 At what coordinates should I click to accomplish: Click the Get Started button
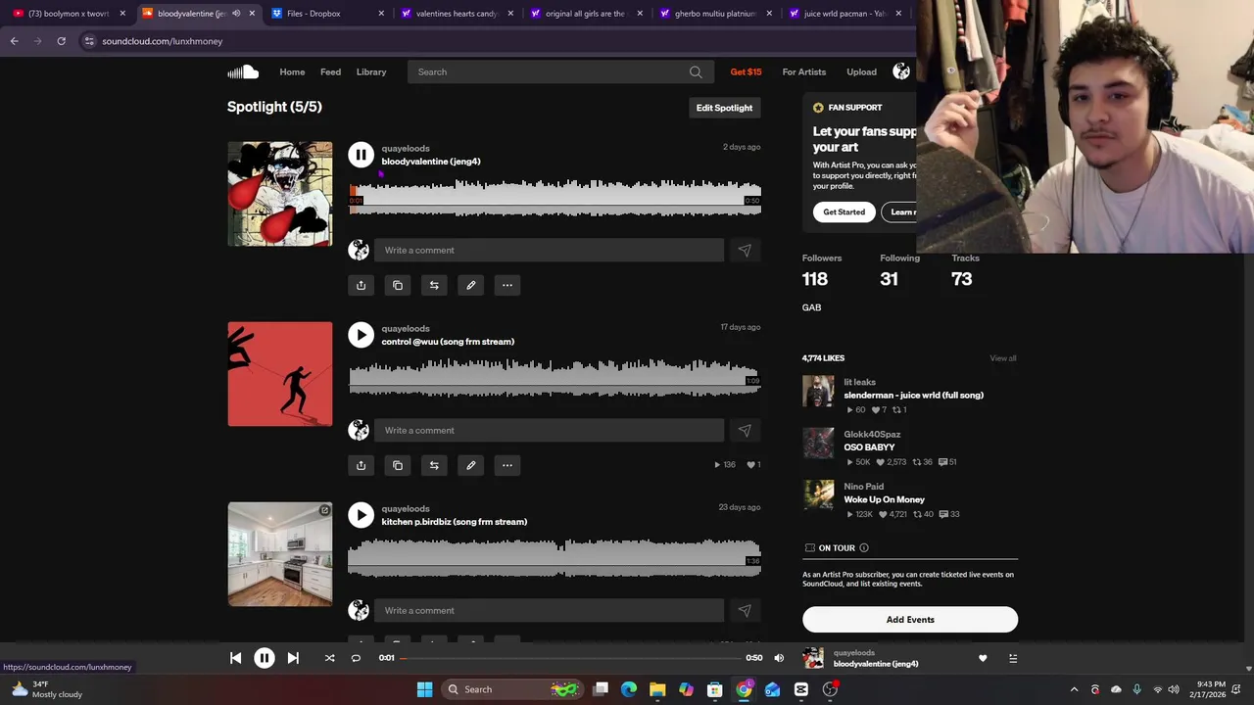tap(844, 211)
